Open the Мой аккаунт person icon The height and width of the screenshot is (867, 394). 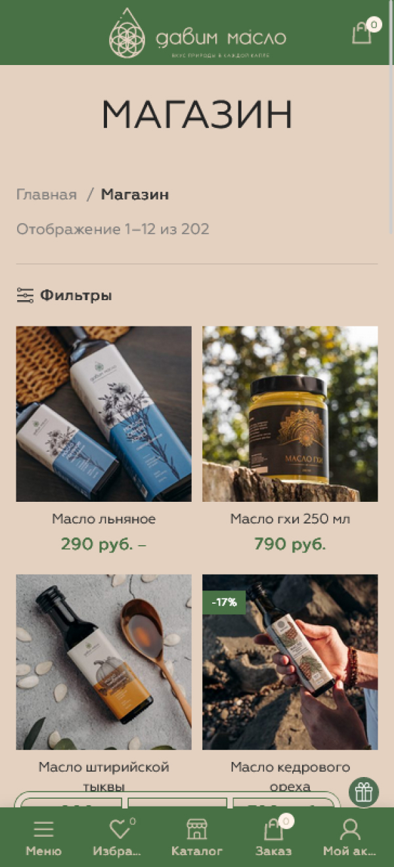coord(350,830)
